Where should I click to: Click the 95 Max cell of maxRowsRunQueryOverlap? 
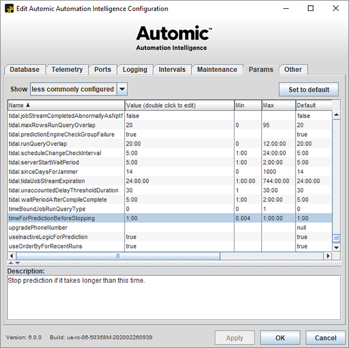[279, 125]
